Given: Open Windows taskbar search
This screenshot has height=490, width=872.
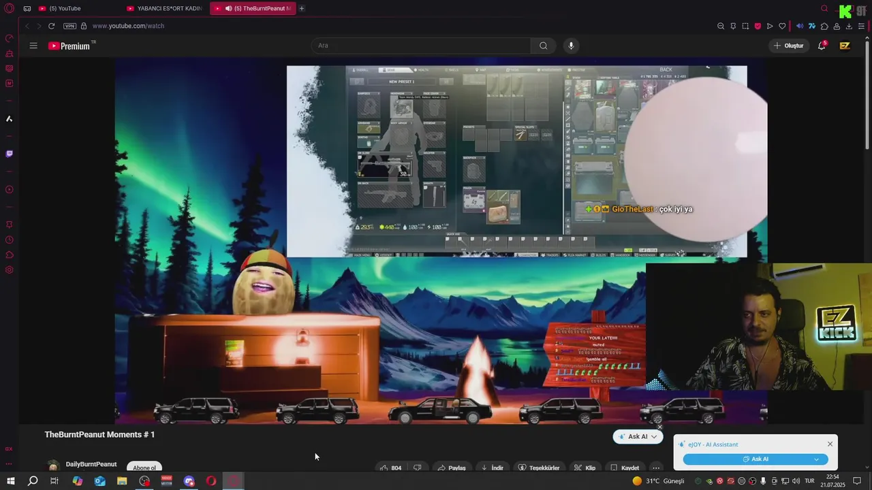Looking at the screenshot, I should coord(33,481).
